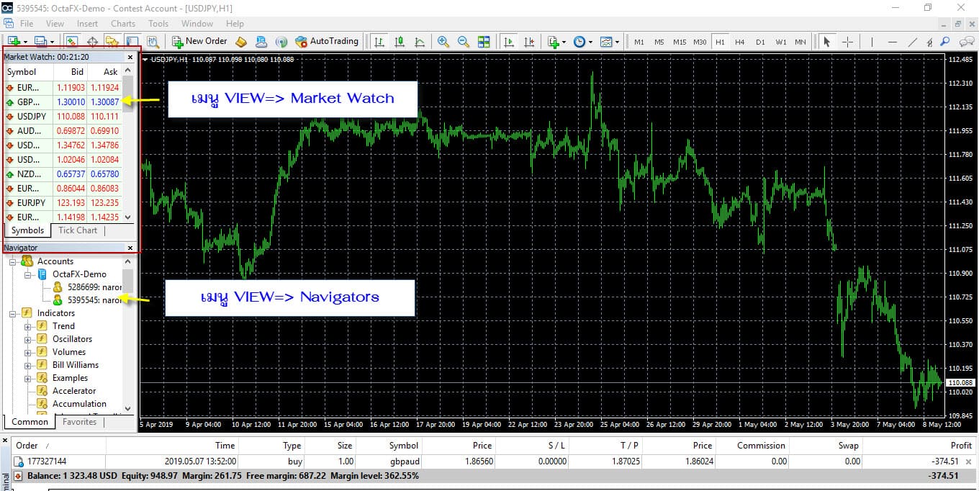Click the New Order toolbar button
This screenshot has width=979, height=491.
point(199,42)
